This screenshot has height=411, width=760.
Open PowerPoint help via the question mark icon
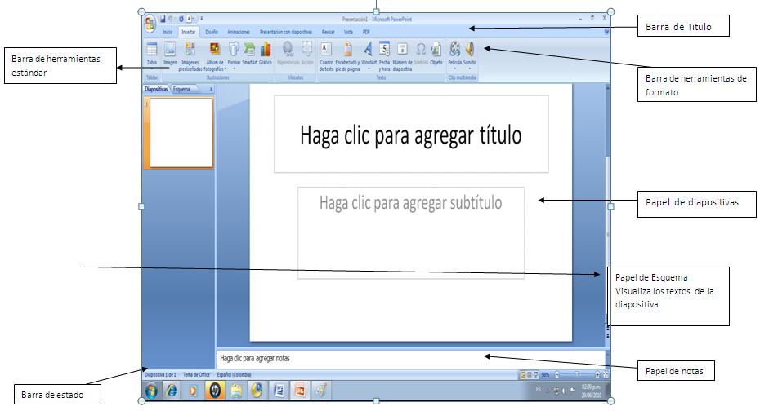pos(606,32)
